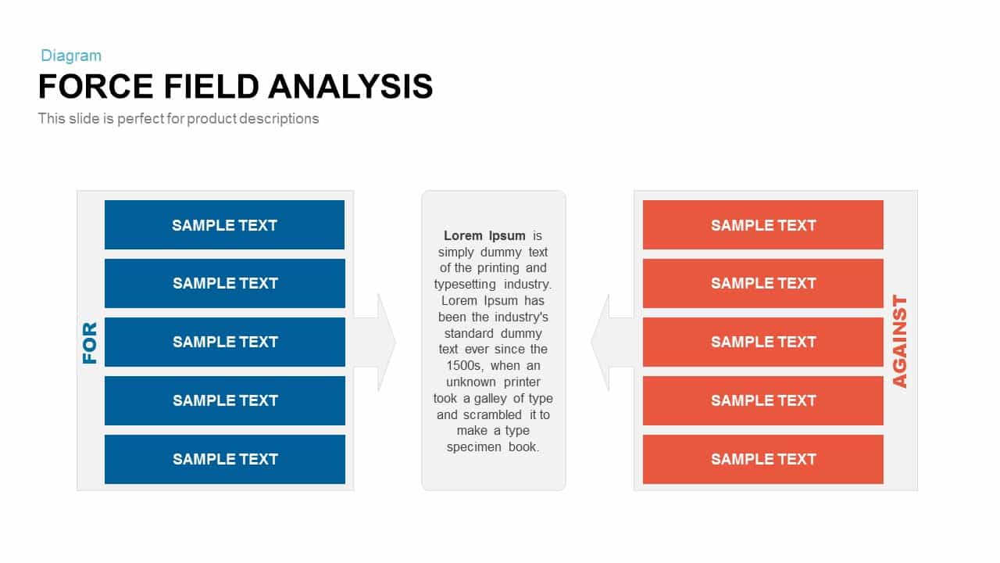Click the bottom red SAMPLE TEXT box
This screenshot has height=563, width=1000.
tap(762, 459)
